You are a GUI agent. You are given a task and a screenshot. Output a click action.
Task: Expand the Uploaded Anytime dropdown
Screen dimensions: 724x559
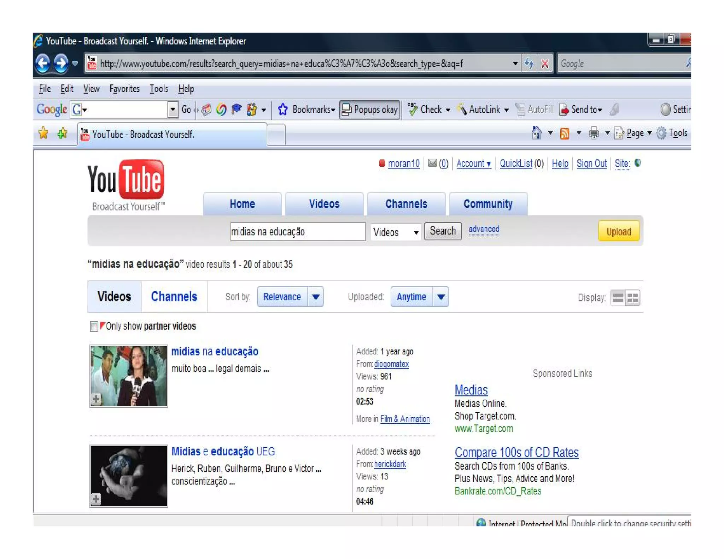tap(440, 297)
